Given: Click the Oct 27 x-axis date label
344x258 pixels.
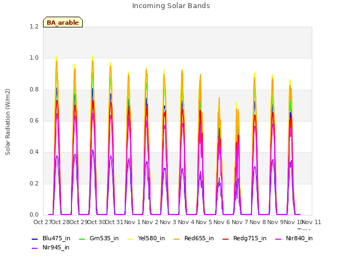Looking at the screenshot, I should [42, 222].
